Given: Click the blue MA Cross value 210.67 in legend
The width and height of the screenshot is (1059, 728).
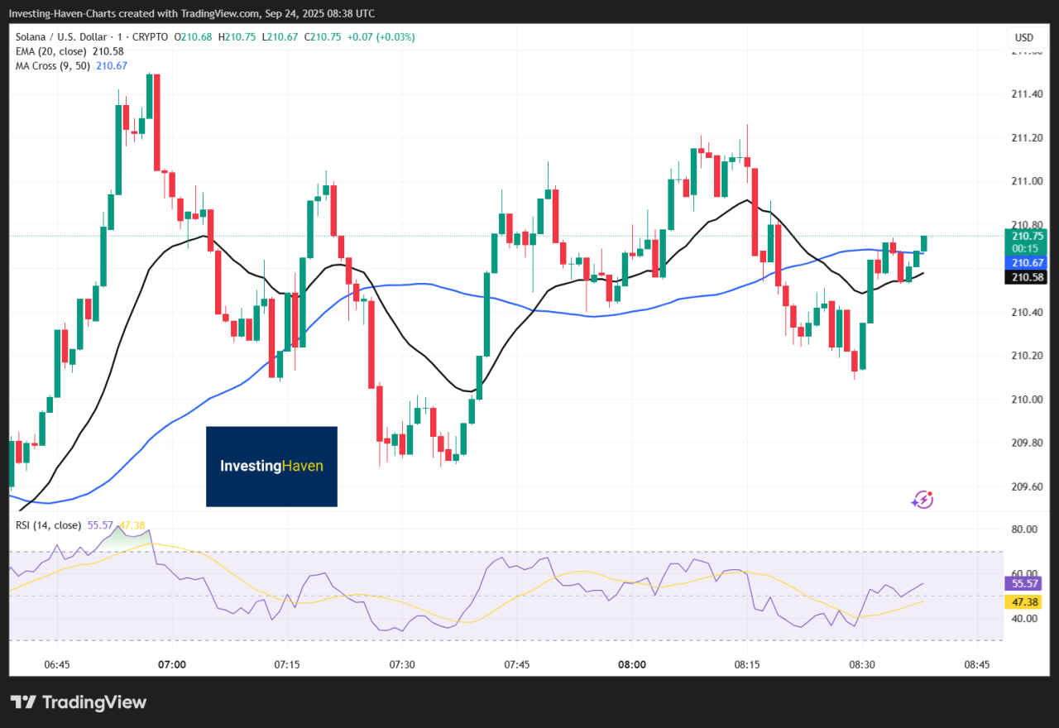Looking at the screenshot, I should pos(112,65).
